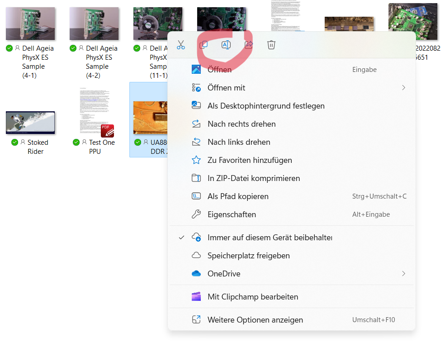Select Nach links drehen
Screen dimensions: 445x352
292,142
